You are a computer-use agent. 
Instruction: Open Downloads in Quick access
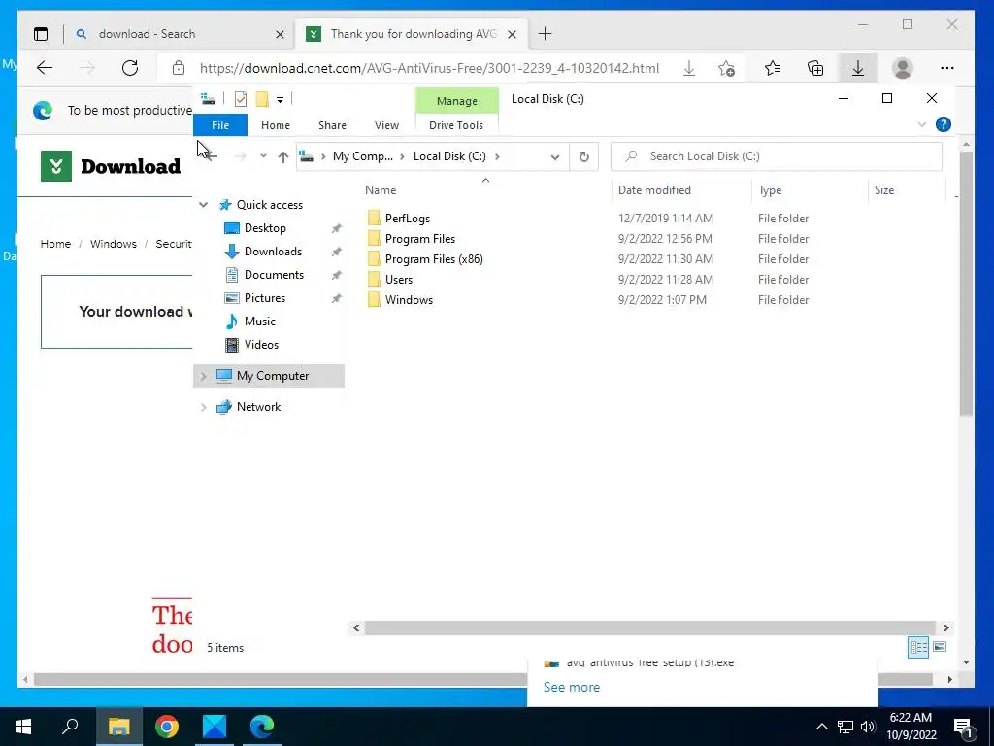(x=273, y=252)
